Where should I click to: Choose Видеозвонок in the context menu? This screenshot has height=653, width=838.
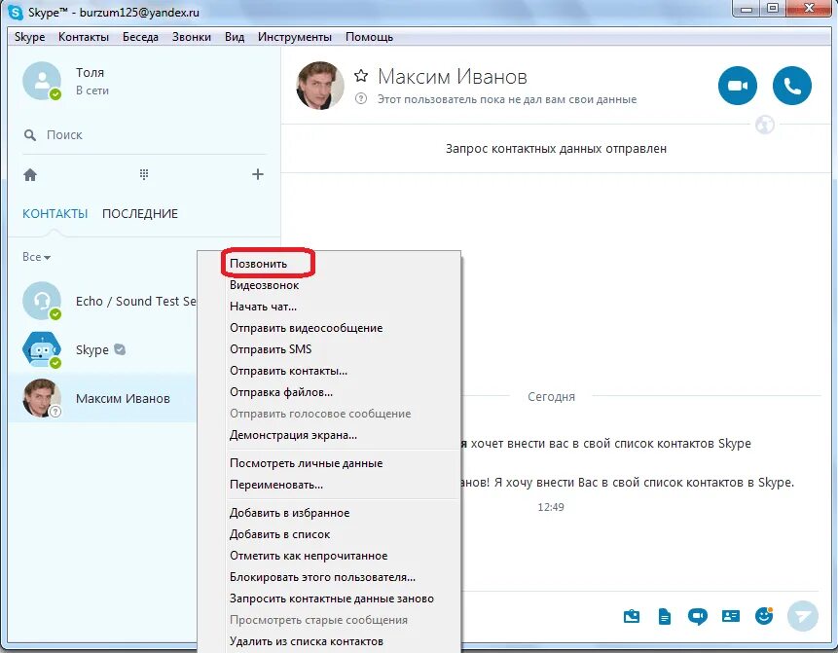(329, 285)
